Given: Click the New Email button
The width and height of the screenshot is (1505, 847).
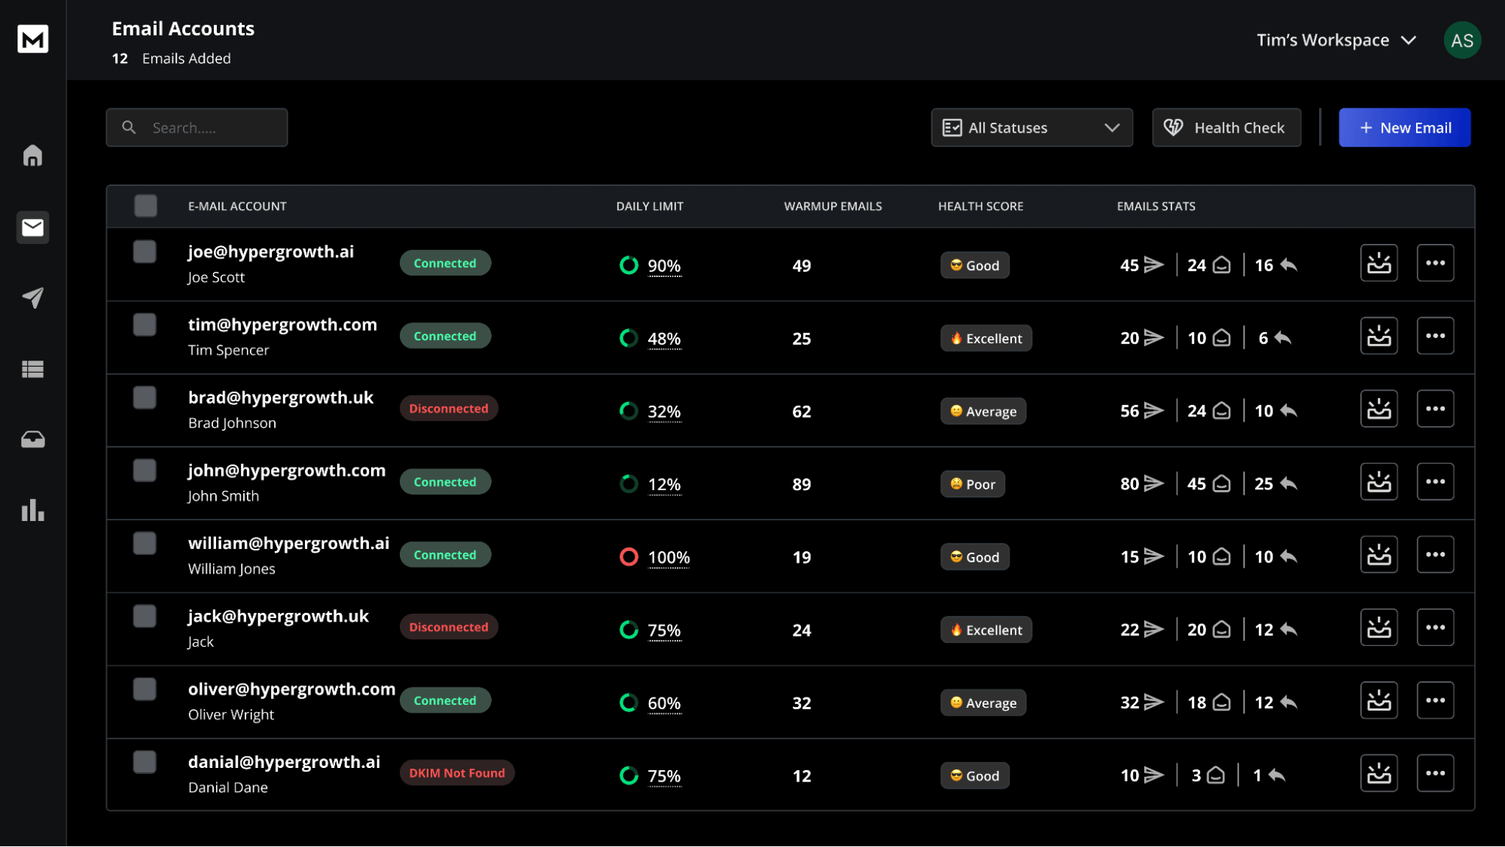Looking at the screenshot, I should point(1404,128).
